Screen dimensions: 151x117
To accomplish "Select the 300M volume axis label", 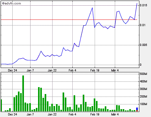I will coord(143,89).
